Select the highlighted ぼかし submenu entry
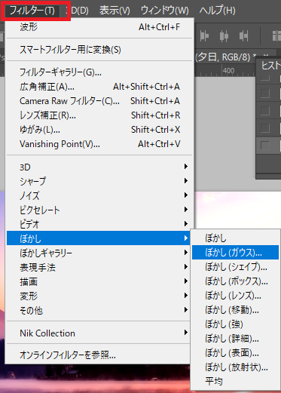 (98, 238)
